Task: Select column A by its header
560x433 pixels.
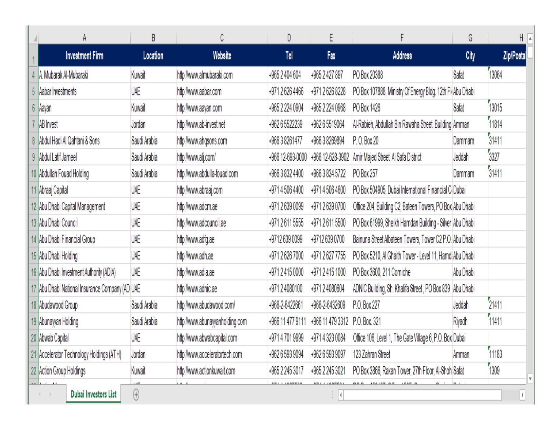Action: click(x=85, y=38)
